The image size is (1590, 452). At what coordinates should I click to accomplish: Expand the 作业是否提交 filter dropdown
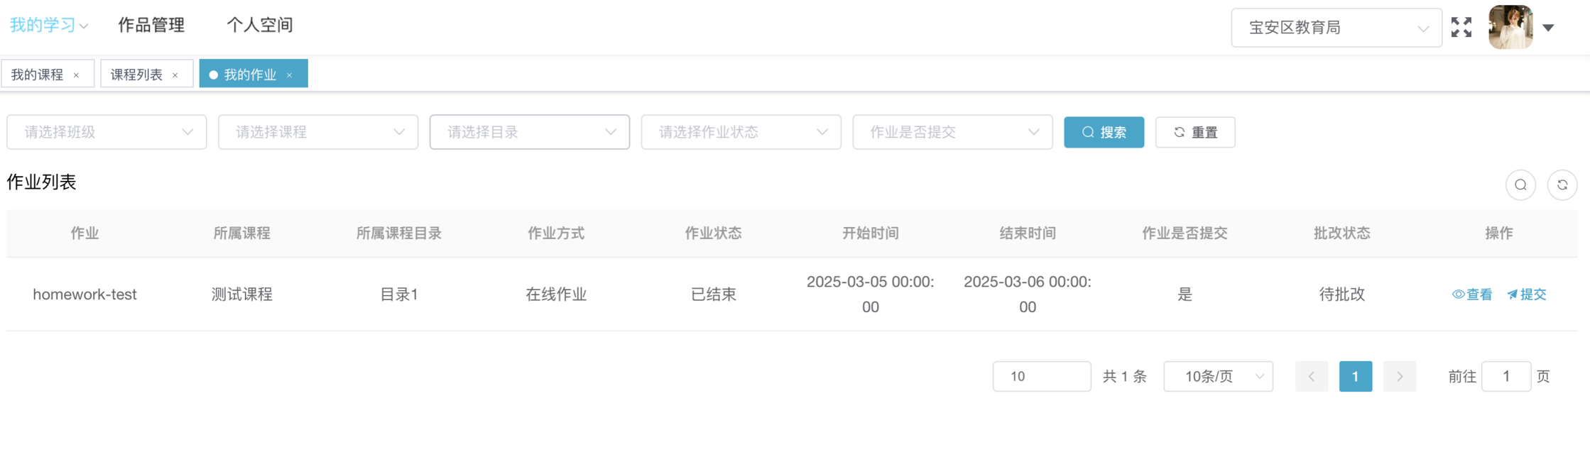click(952, 132)
